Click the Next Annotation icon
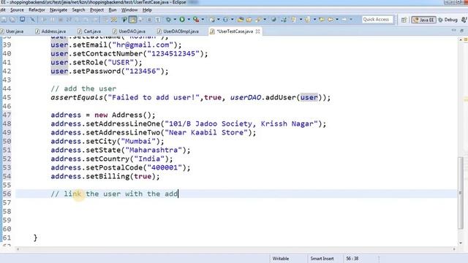 (x=294, y=20)
